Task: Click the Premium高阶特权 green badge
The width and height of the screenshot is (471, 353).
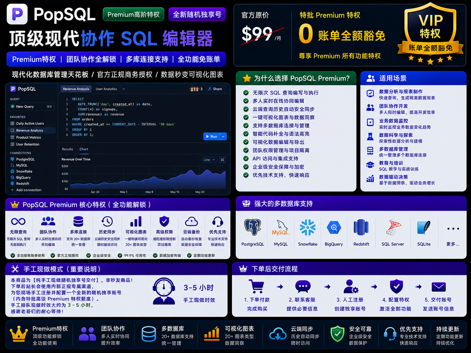Action: [133, 15]
